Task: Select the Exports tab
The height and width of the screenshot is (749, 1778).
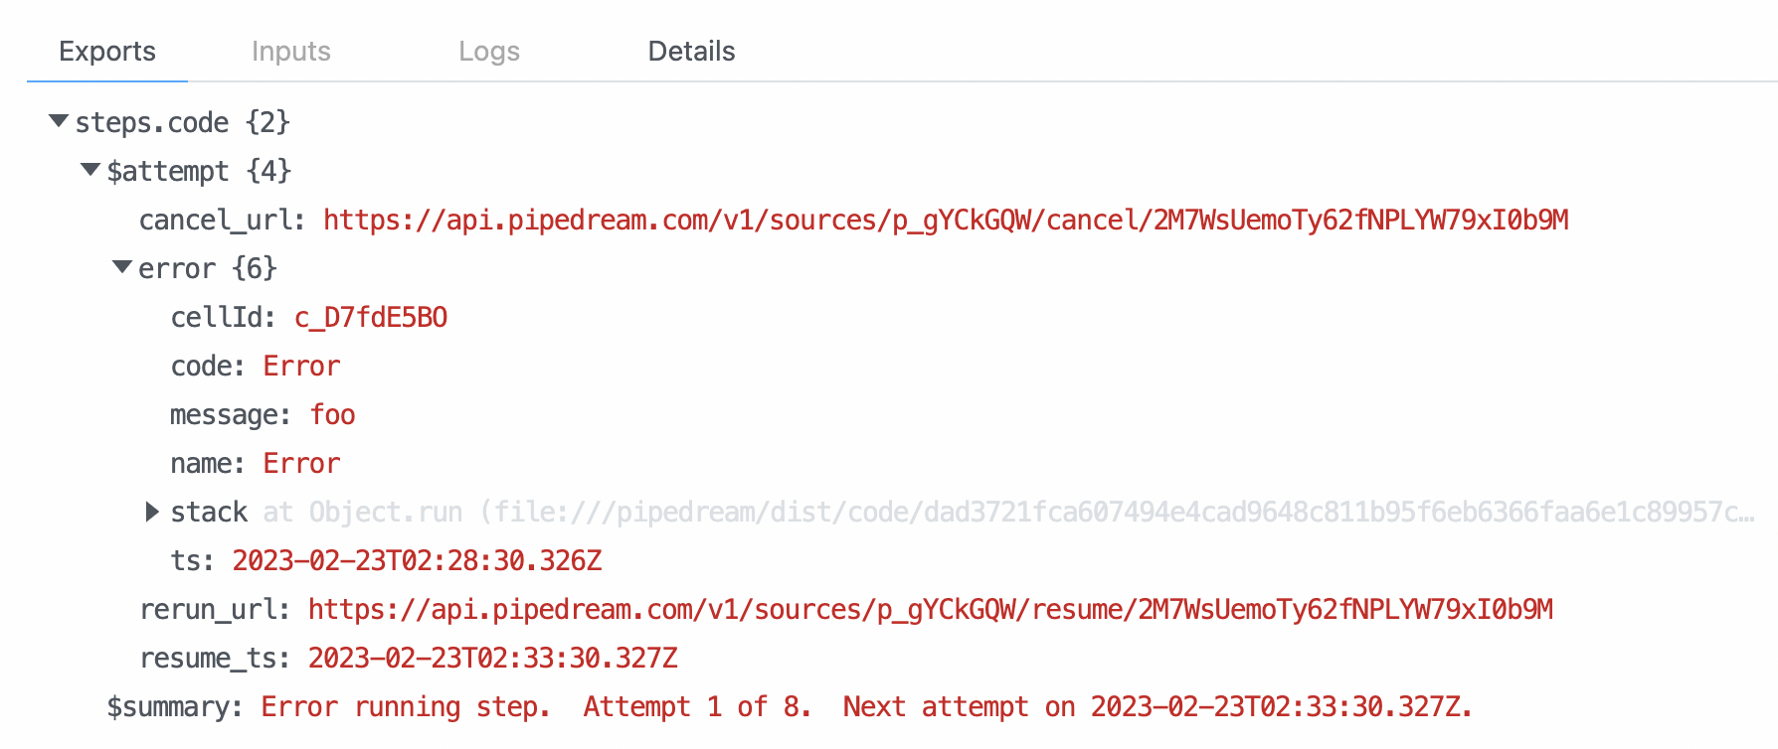Action: tap(107, 51)
